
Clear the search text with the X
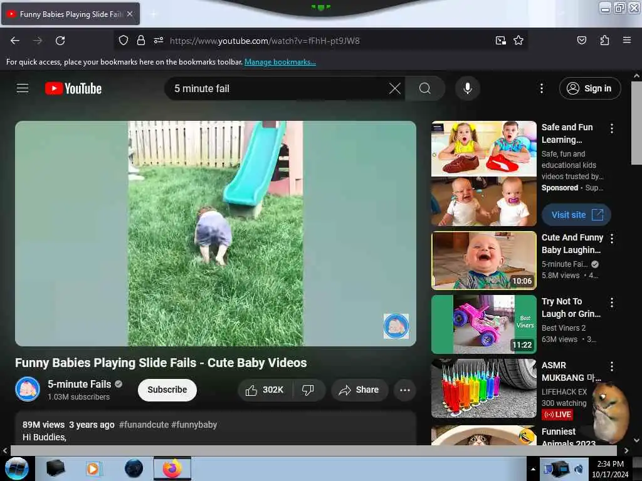pos(395,88)
